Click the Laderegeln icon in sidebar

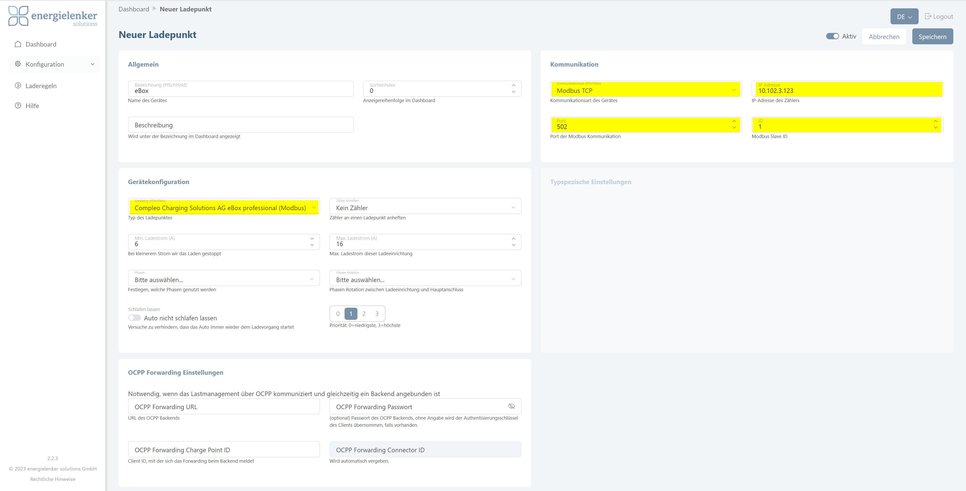coord(18,85)
